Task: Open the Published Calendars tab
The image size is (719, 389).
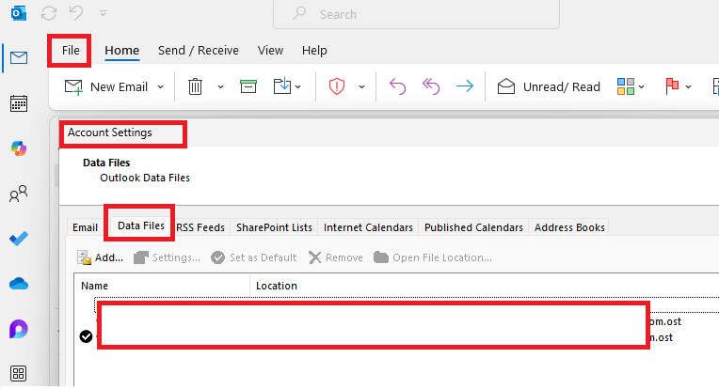Action: (473, 227)
